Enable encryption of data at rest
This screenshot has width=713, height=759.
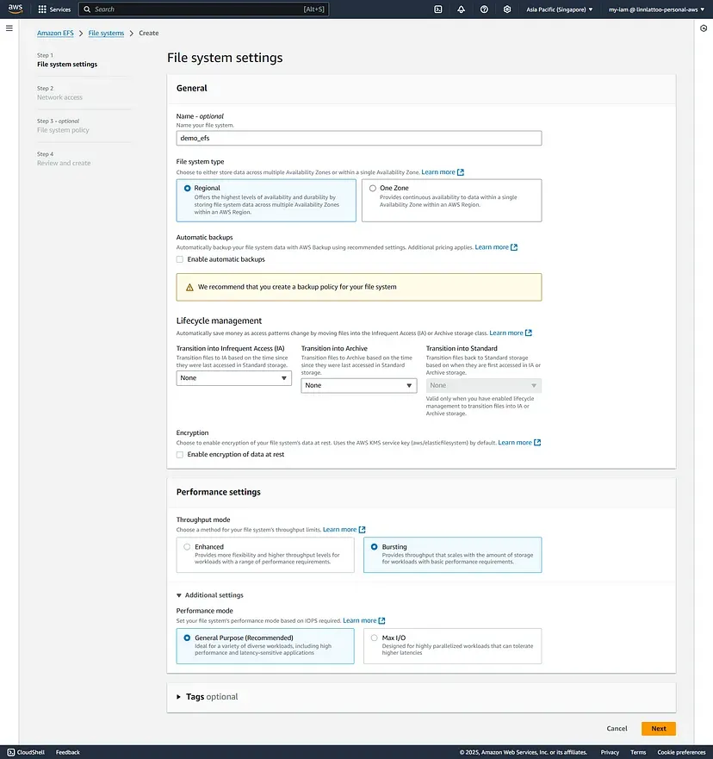click(180, 455)
